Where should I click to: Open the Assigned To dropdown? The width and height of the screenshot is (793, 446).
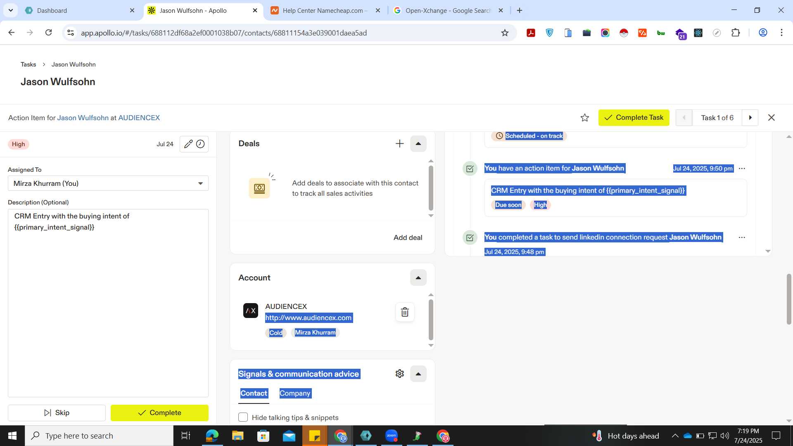[108, 183]
